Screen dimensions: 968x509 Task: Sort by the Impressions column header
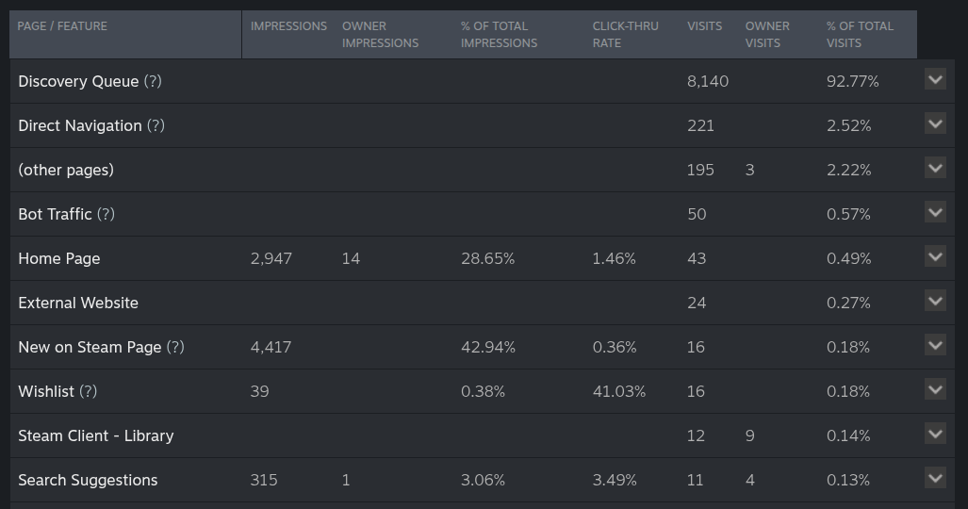288,26
